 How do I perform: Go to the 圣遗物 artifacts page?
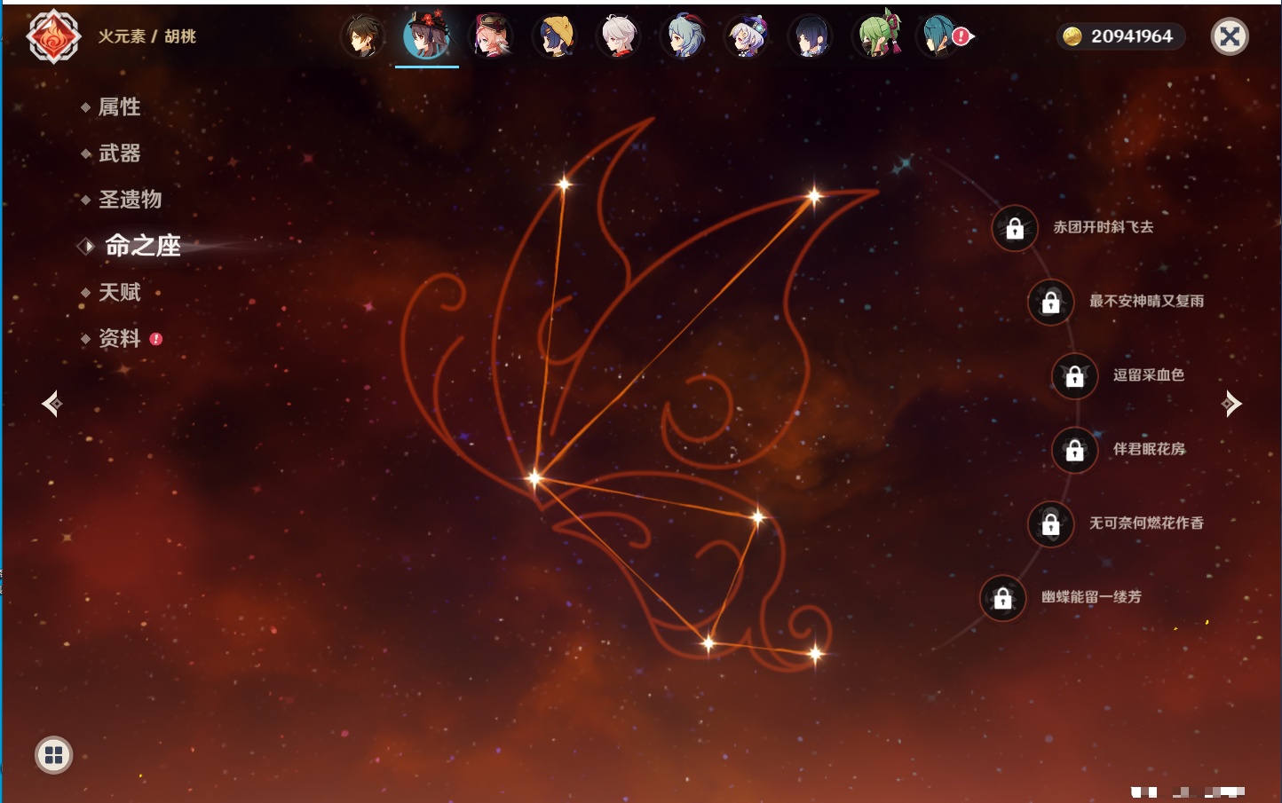click(x=130, y=200)
